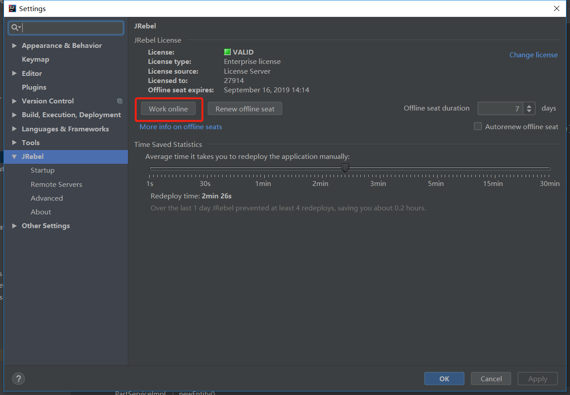Expand Build, Execution, Deployment arrow

(x=14, y=115)
